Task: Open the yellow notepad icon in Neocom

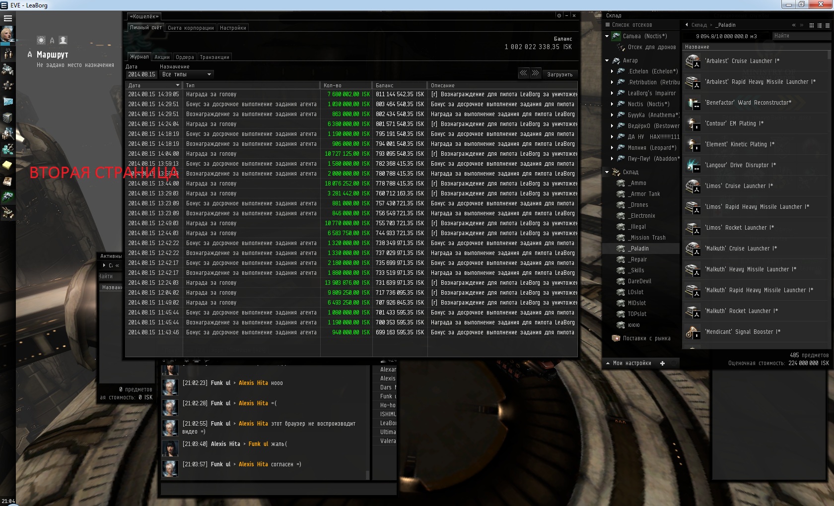Action: point(8,165)
